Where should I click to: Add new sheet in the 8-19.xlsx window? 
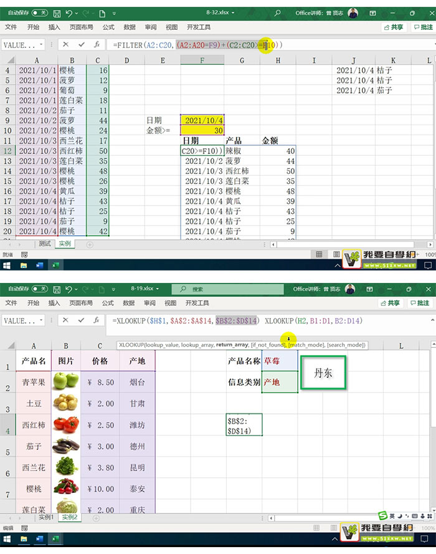pyautogui.click(x=96, y=518)
